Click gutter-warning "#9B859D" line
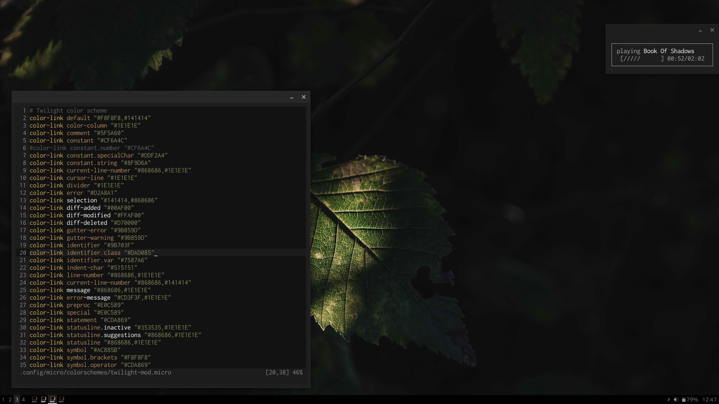Image resolution: width=719 pixels, height=404 pixels. [x=88, y=238]
